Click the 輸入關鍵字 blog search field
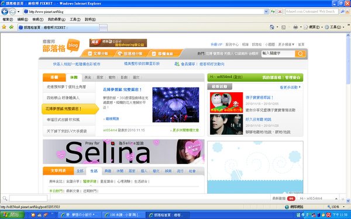 [278, 53]
